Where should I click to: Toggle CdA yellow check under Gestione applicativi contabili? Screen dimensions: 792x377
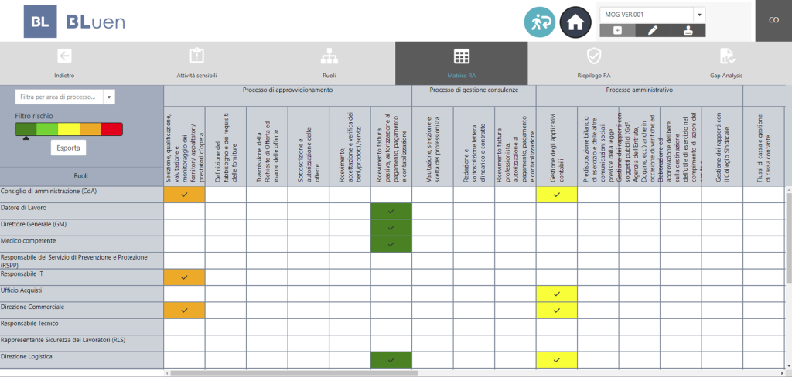pyautogui.click(x=557, y=195)
